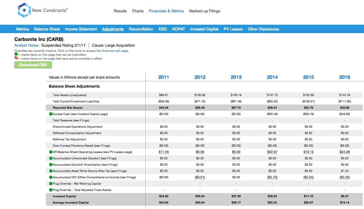Click the 2011 year column header
The height and width of the screenshot is (209, 364).
click(x=164, y=77)
